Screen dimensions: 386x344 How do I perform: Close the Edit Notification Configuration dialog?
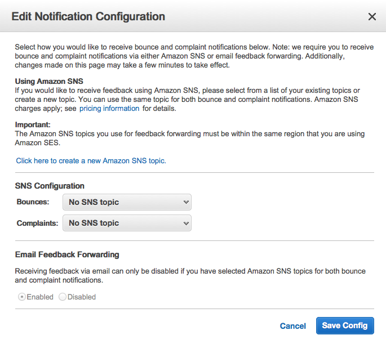coord(372,17)
